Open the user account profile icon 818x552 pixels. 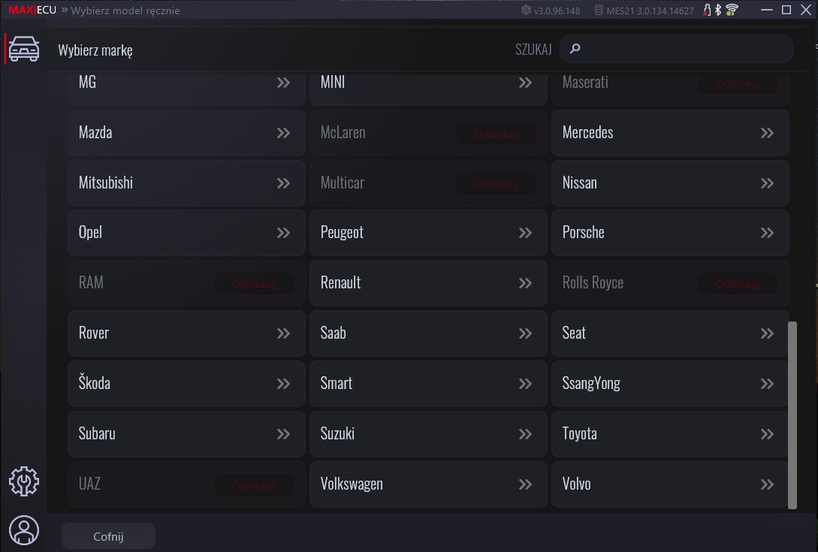tap(24, 530)
